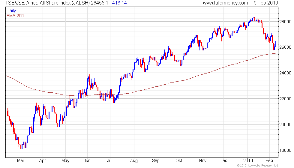Click the 22000 y-axis label
The image size is (294, 168).
(x=285, y=99)
